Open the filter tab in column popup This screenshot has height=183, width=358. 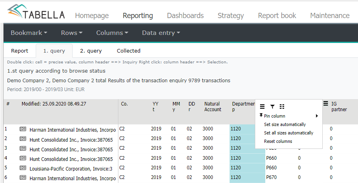[273, 107]
